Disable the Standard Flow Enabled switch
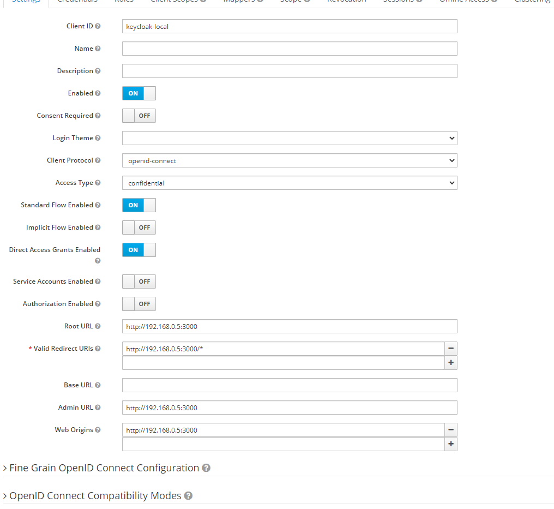 click(139, 205)
